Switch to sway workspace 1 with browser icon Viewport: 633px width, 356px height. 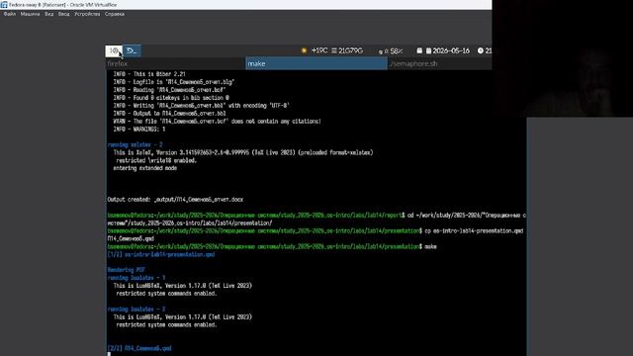[x=114, y=50]
